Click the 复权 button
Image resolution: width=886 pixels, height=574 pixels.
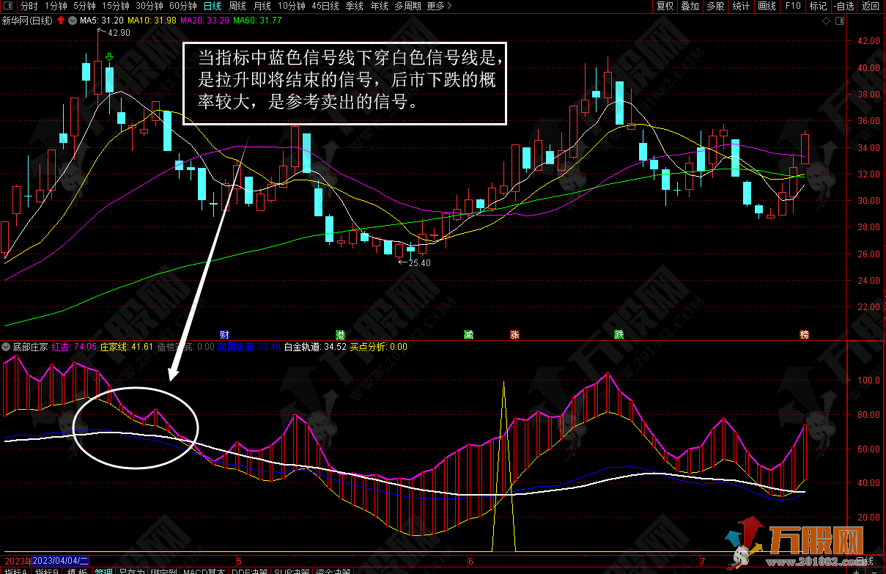click(665, 6)
